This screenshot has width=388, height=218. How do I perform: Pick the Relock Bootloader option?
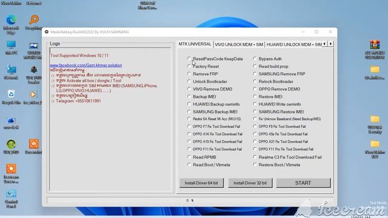pos(255,81)
